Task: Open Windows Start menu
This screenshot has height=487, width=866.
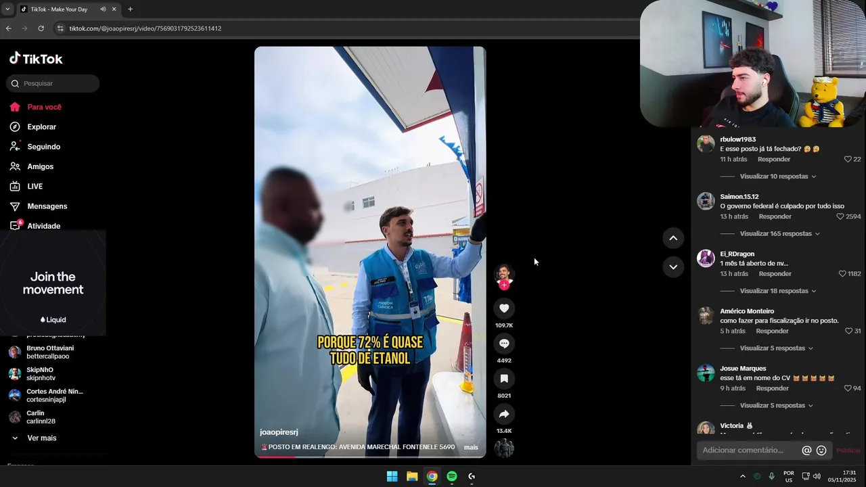Action: tap(392, 476)
